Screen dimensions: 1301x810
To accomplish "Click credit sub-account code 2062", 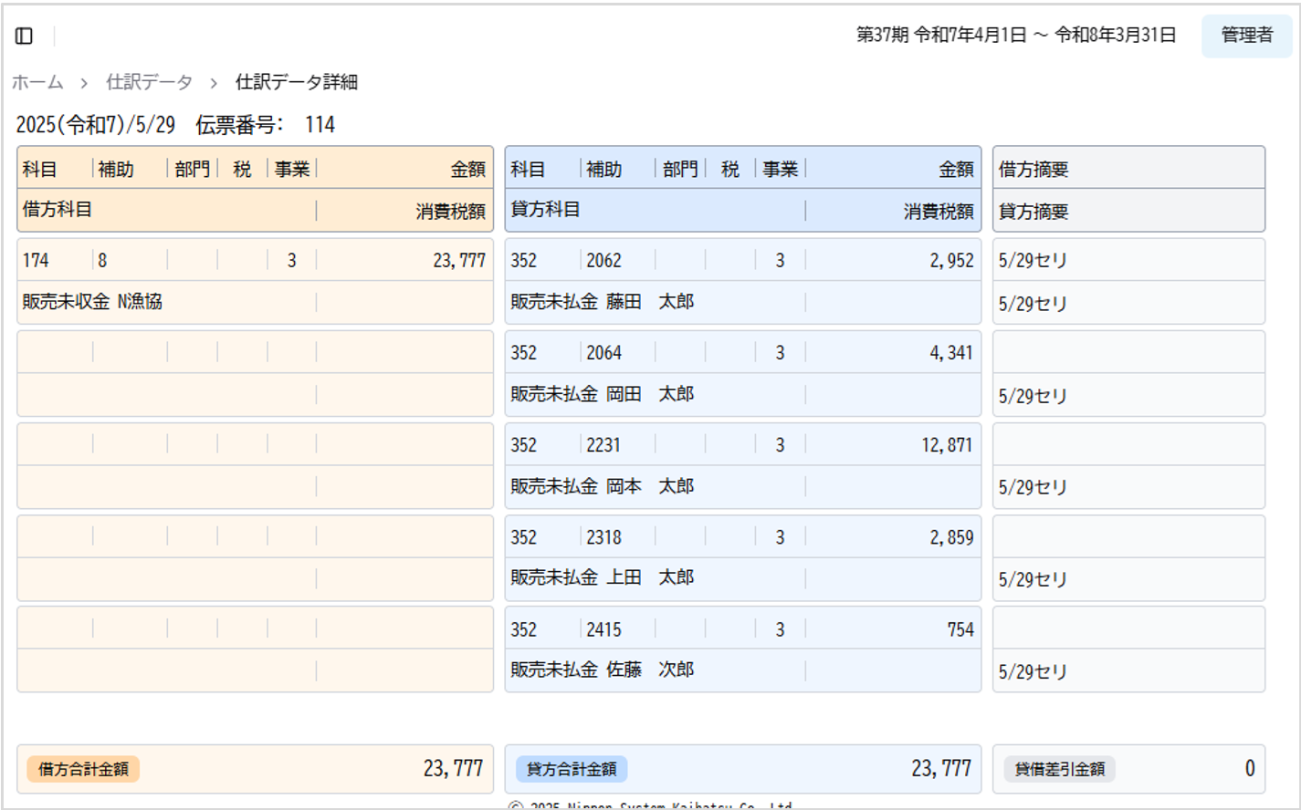I will pos(603,261).
